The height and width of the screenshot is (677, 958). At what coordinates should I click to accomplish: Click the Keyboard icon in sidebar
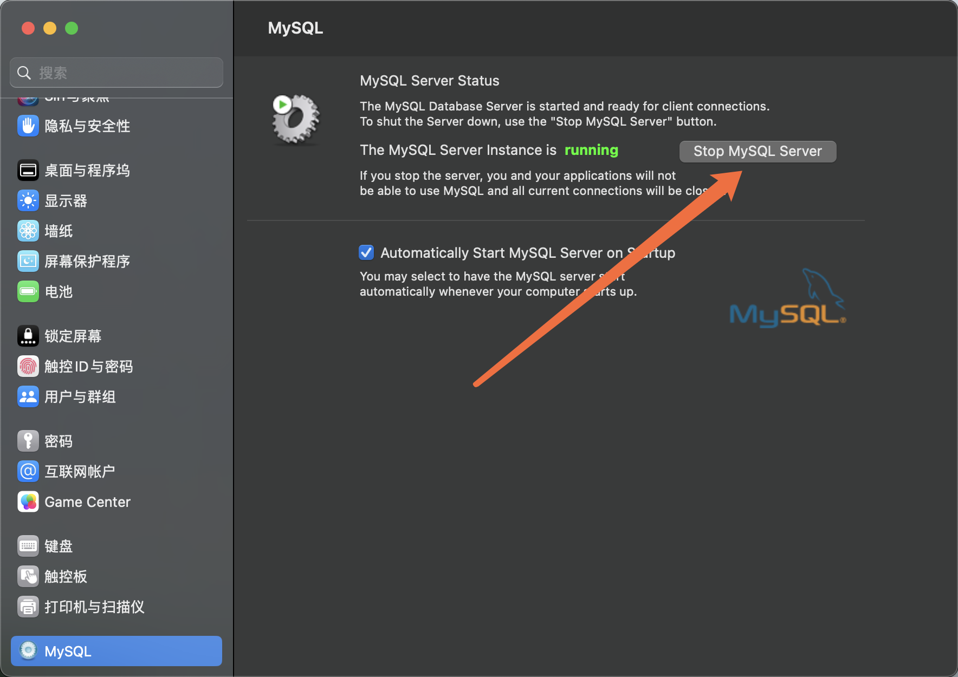click(x=28, y=546)
